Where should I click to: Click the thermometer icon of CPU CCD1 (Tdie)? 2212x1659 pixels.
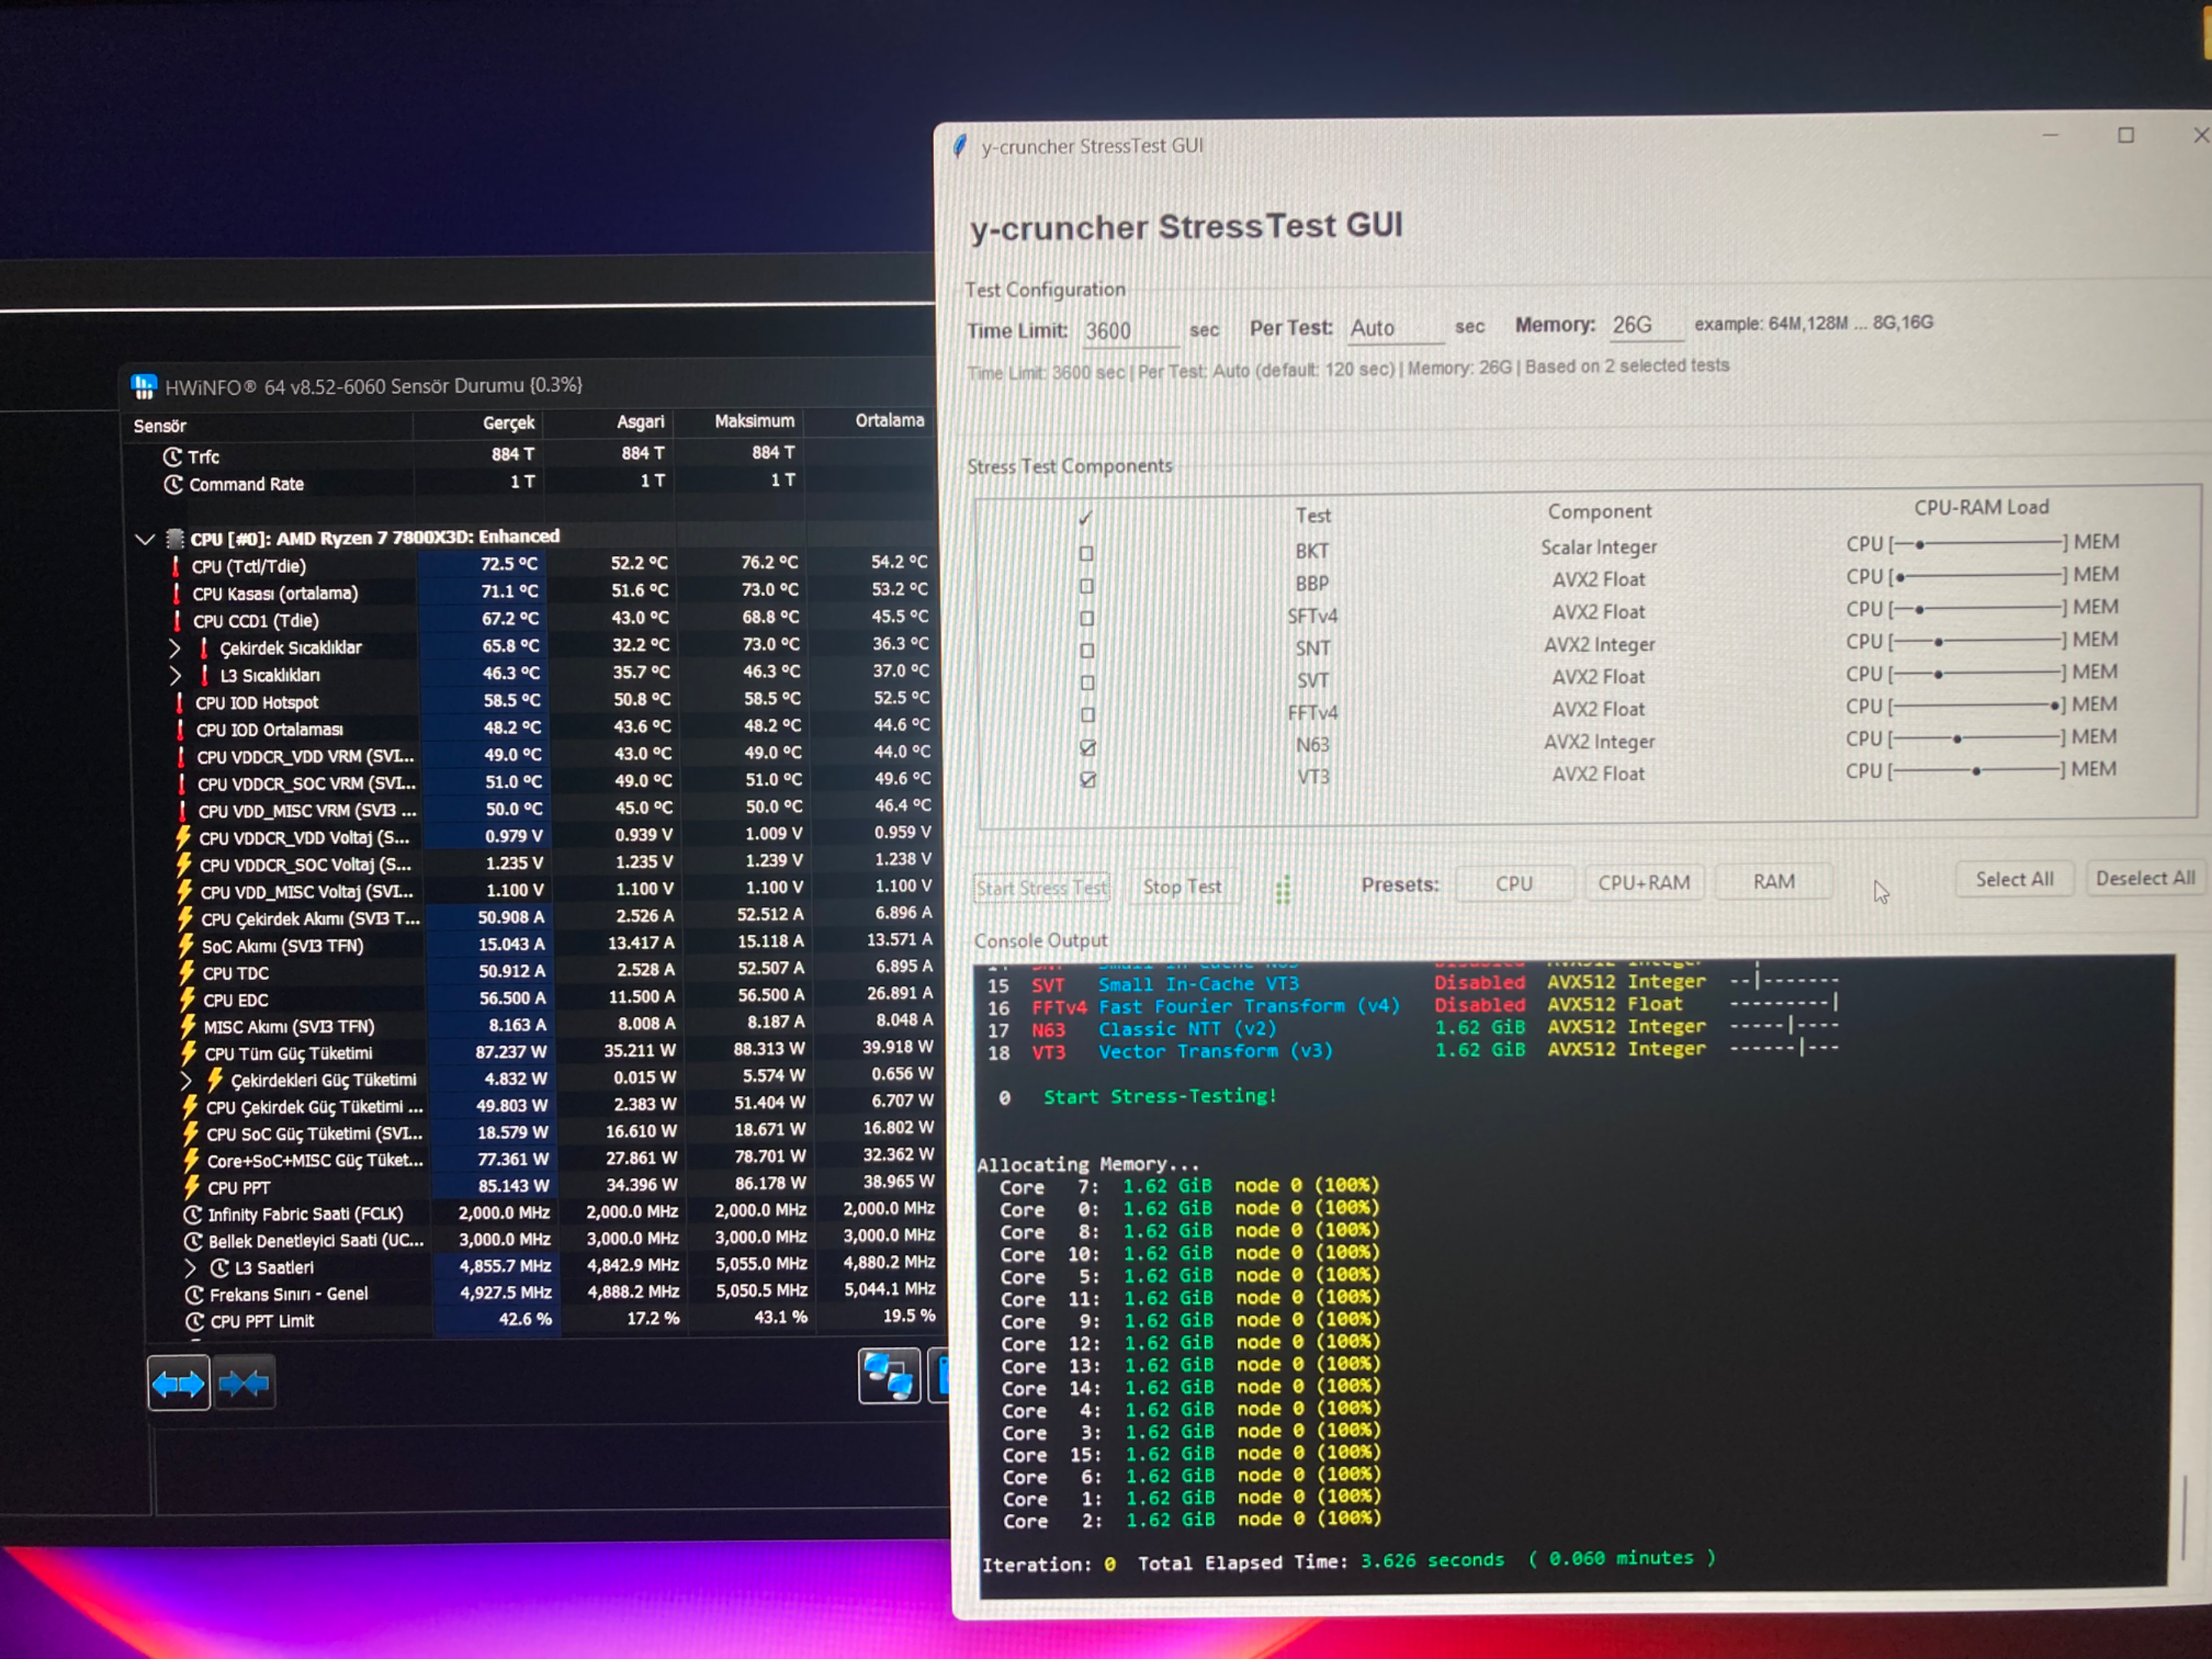(178, 621)
